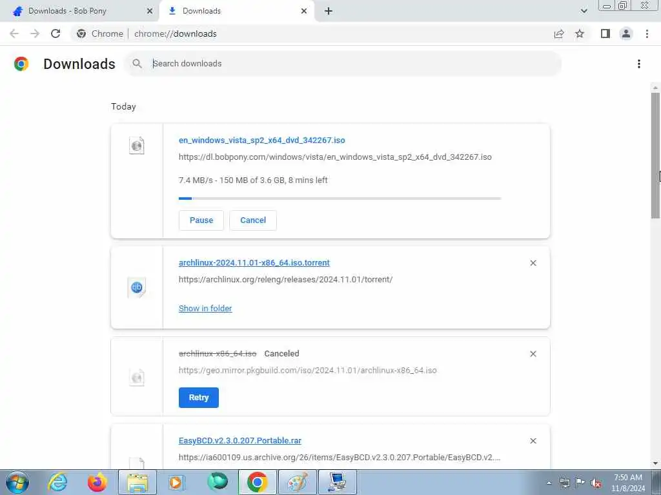Click the geo.mirror.pkgbuild.com URL text
The image size is (661, 495).
(x=308, y=371)
